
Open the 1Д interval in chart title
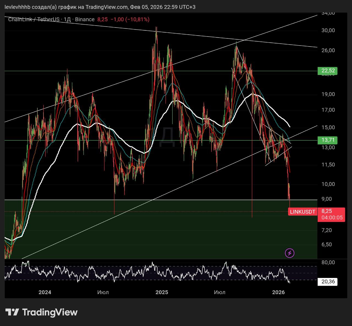(x=67, y=19)
